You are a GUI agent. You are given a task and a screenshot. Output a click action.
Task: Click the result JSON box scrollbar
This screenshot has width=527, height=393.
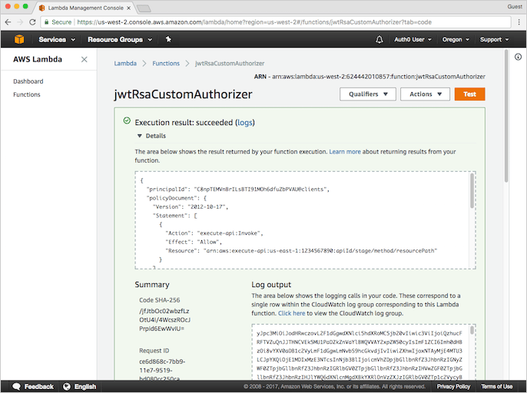pyautogui.click(x=472, y=191)
